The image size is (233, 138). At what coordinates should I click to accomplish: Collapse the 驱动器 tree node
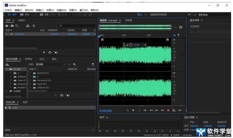coord(7,69)
